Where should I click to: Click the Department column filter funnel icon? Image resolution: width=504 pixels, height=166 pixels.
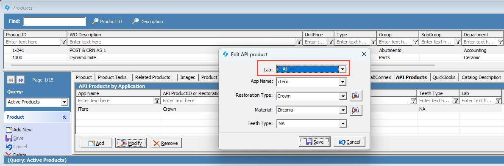point(500,42)
